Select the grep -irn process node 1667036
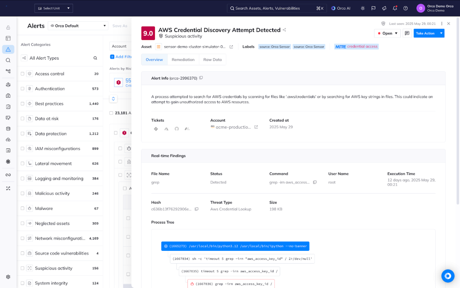The image size is (460, 288). [x=231, y=284]
